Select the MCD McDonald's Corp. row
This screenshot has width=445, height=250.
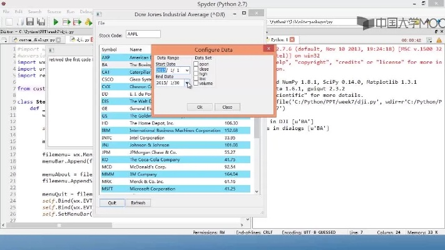click(x=176, y=167)
